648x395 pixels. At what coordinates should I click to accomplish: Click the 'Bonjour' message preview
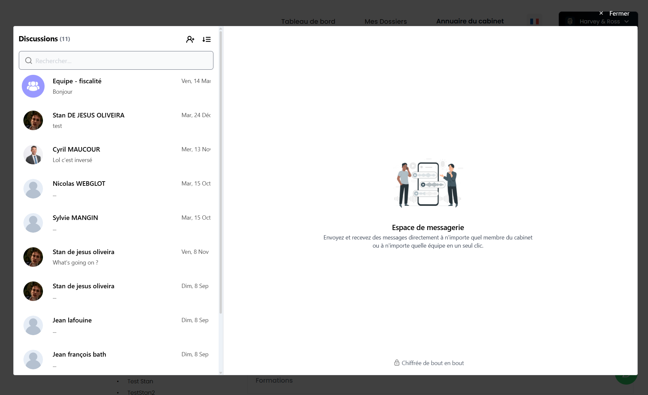pos(62,92)
